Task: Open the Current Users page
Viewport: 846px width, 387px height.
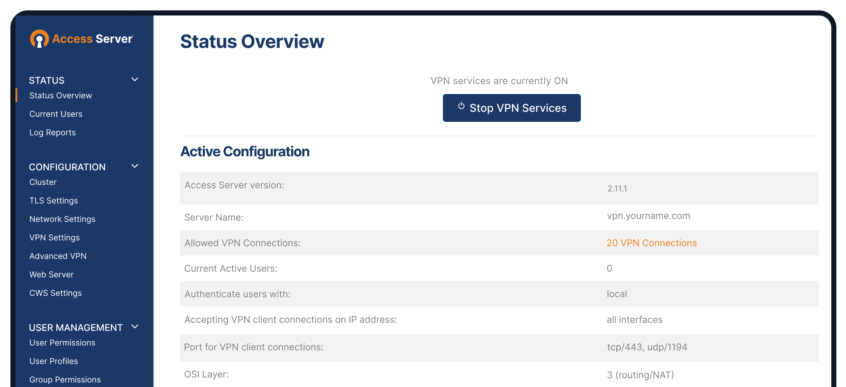Action: coord(56,114)
